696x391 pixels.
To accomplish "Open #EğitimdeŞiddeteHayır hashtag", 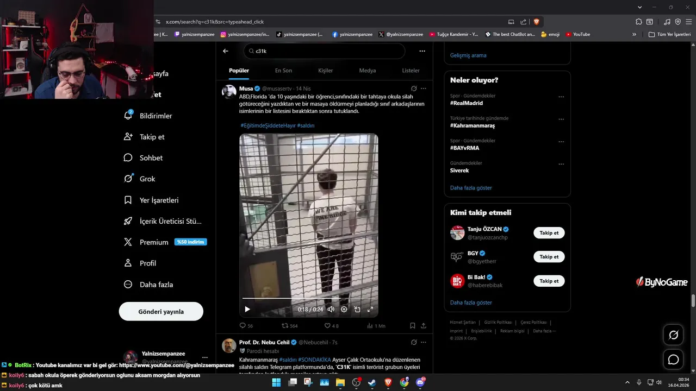I will (268, 125).
